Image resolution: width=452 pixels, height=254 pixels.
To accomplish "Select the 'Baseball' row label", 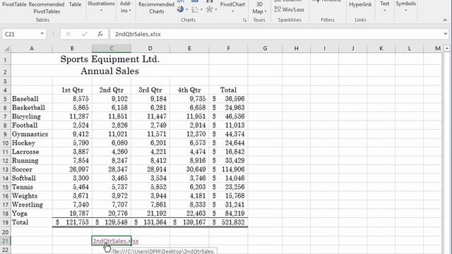I will pos(32,99).
